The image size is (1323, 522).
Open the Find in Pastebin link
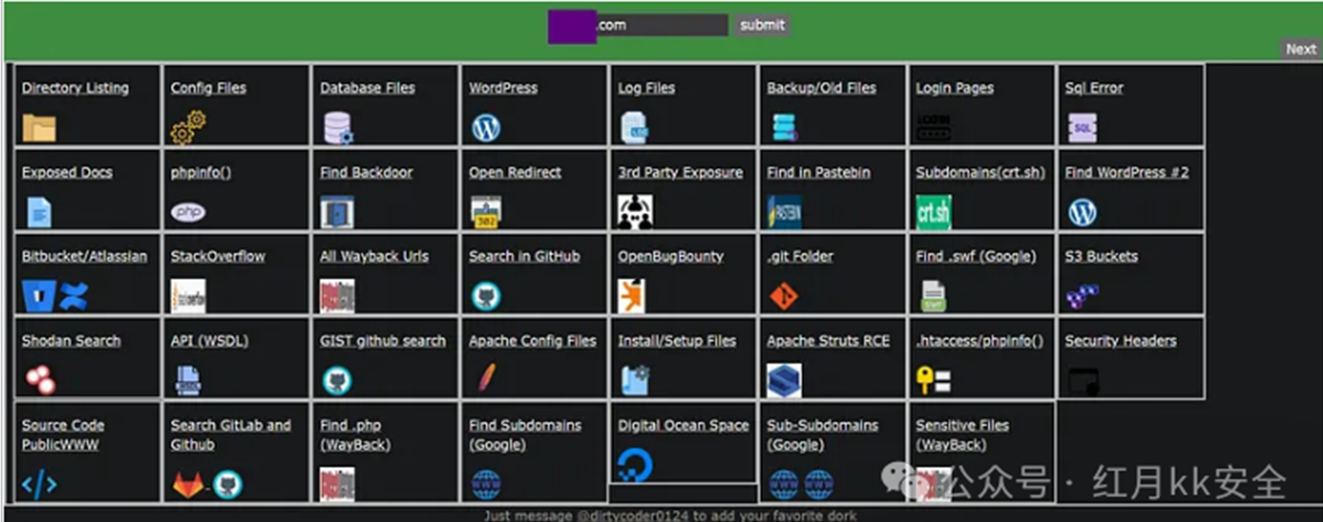coord(818,173)
